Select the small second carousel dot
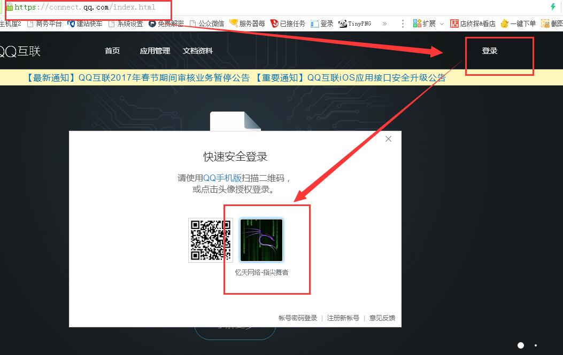563x355 pixels. 536,345
